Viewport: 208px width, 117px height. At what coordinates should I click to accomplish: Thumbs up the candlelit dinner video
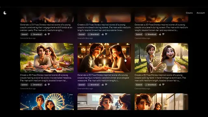(x=103, y=84)
